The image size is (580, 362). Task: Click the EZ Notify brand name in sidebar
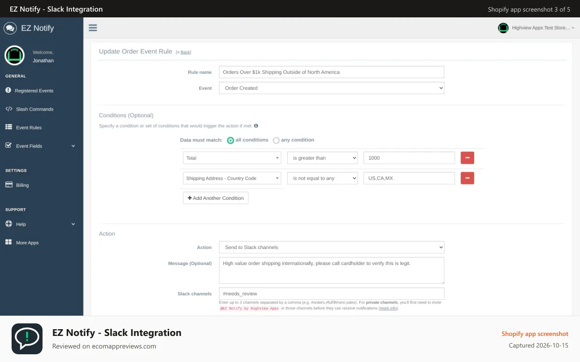click(x=38, y=28)
